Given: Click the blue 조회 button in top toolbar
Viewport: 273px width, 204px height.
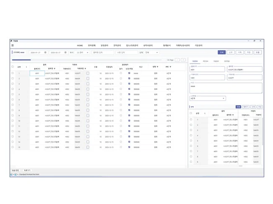Looking at the screenshot, I should 221,53.
